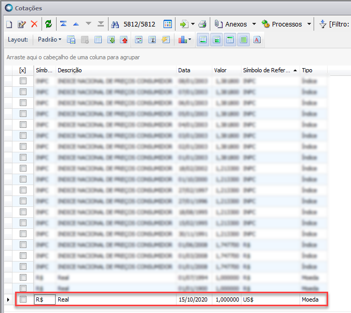Click the [x] select-all column header

pyautogui.click(x=23, y=70)
